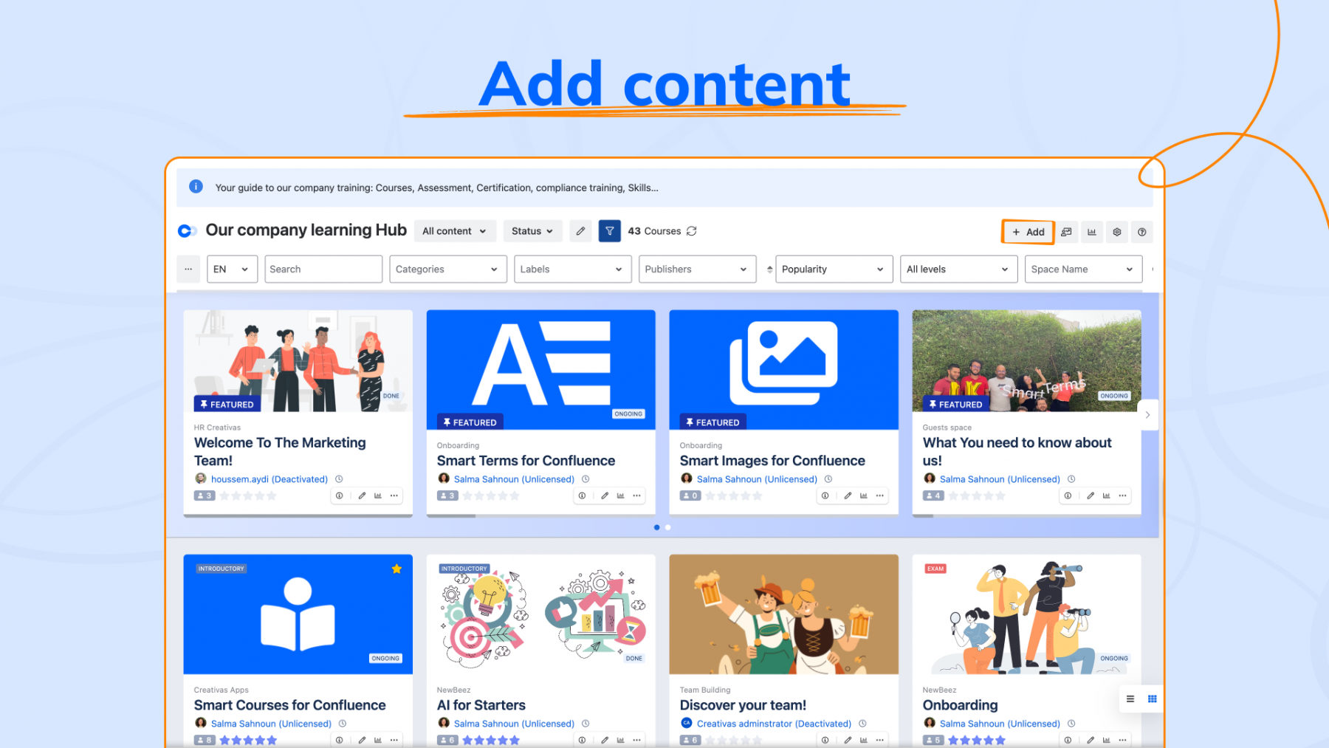Switch to list view layout
This screenshot has height=748, width=1329.
pyautogui.click(x=1130, y=699)
